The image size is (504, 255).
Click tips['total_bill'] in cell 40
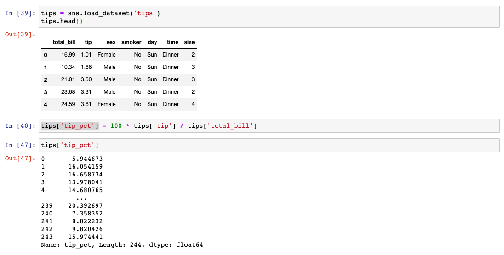223,125
